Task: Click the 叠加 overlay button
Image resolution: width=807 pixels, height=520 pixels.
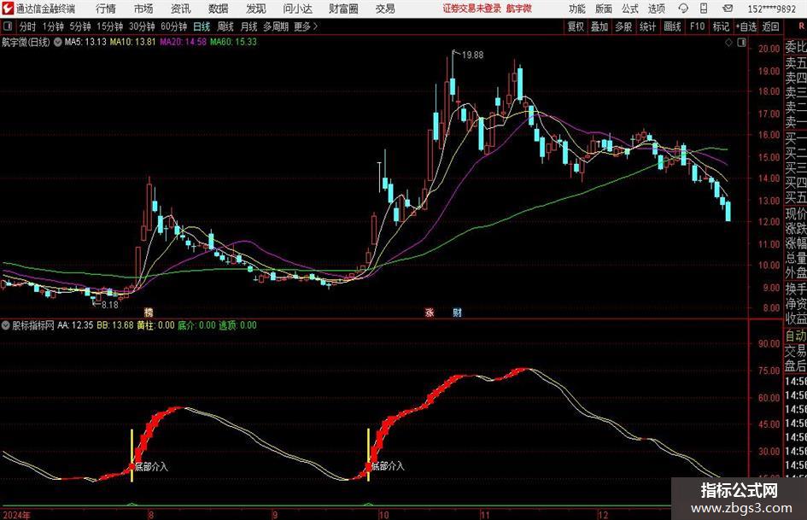Action: click(599, 26)
